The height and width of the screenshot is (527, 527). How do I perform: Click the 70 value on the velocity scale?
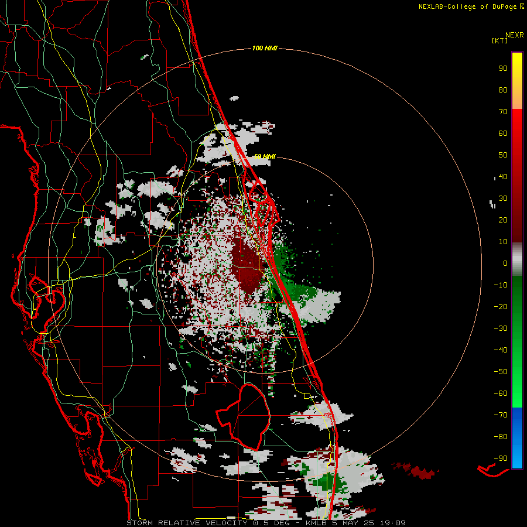pyautogui.click(x=503, y=112)
